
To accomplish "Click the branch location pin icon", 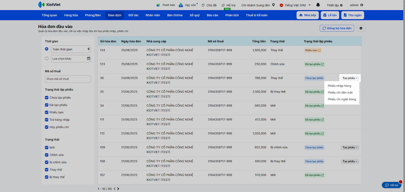I will pyautogui.click(x=273, y=5).
